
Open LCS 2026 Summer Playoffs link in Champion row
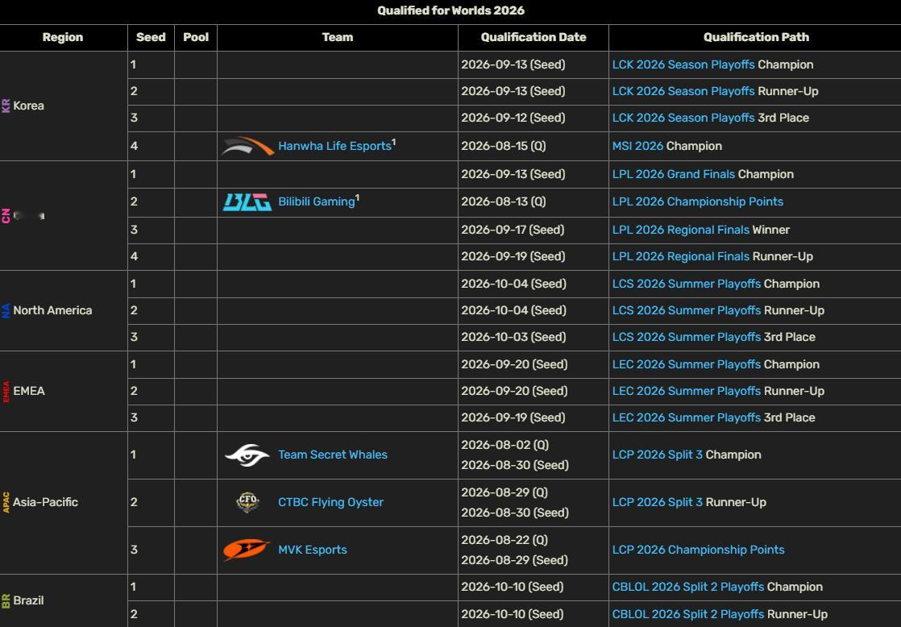687,284
